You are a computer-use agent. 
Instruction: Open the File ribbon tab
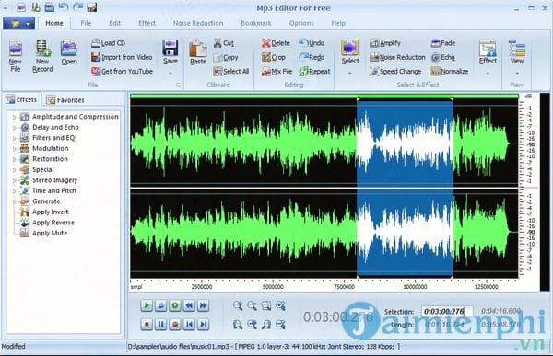pyautogui.click(x=86, y=23)
